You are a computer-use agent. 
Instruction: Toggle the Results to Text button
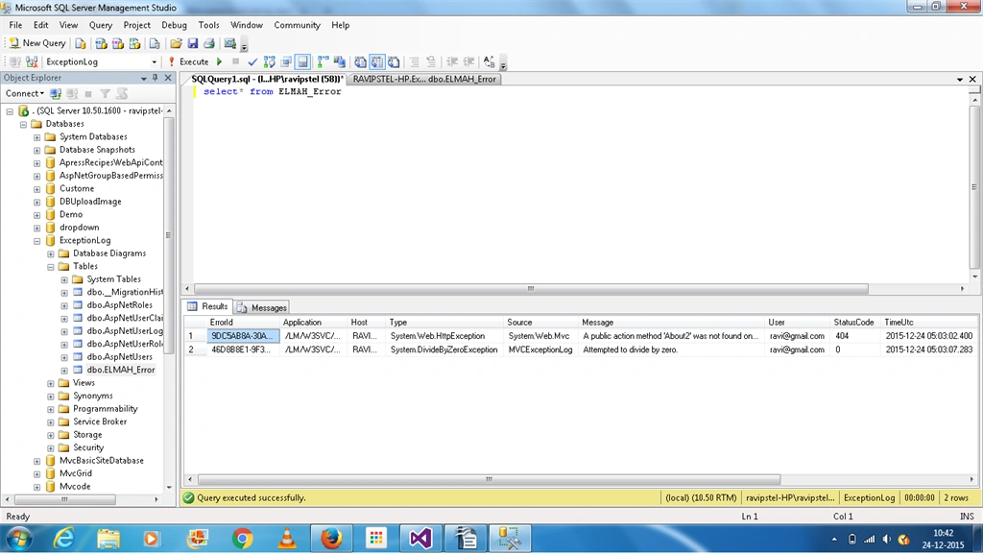pos(361,61)
